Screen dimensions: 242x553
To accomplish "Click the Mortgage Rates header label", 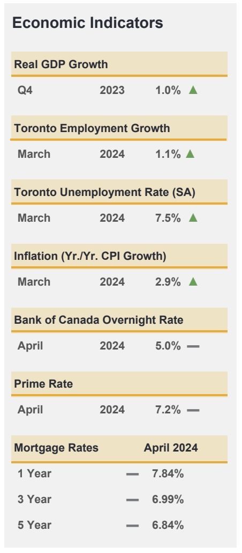I will (56, 448).
